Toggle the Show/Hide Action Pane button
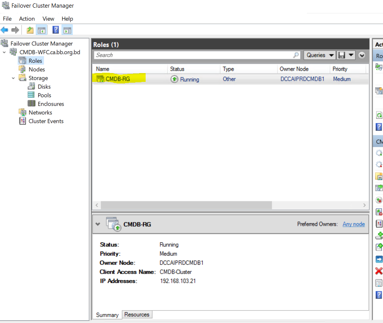The image size is (383, 323). point(67,30)
